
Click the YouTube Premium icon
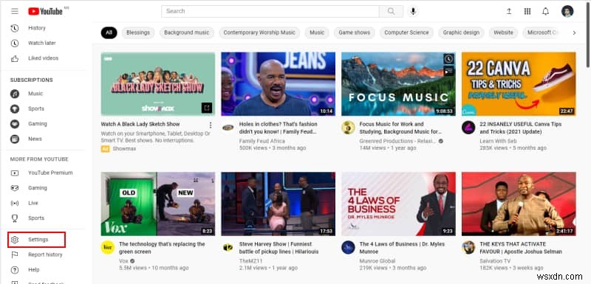click(15, 173)
